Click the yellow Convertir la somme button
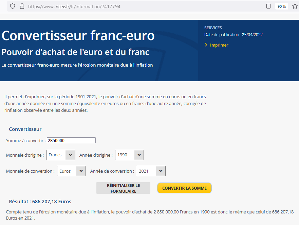Viewport: 299px width, 225px height. tap(184, 188)
